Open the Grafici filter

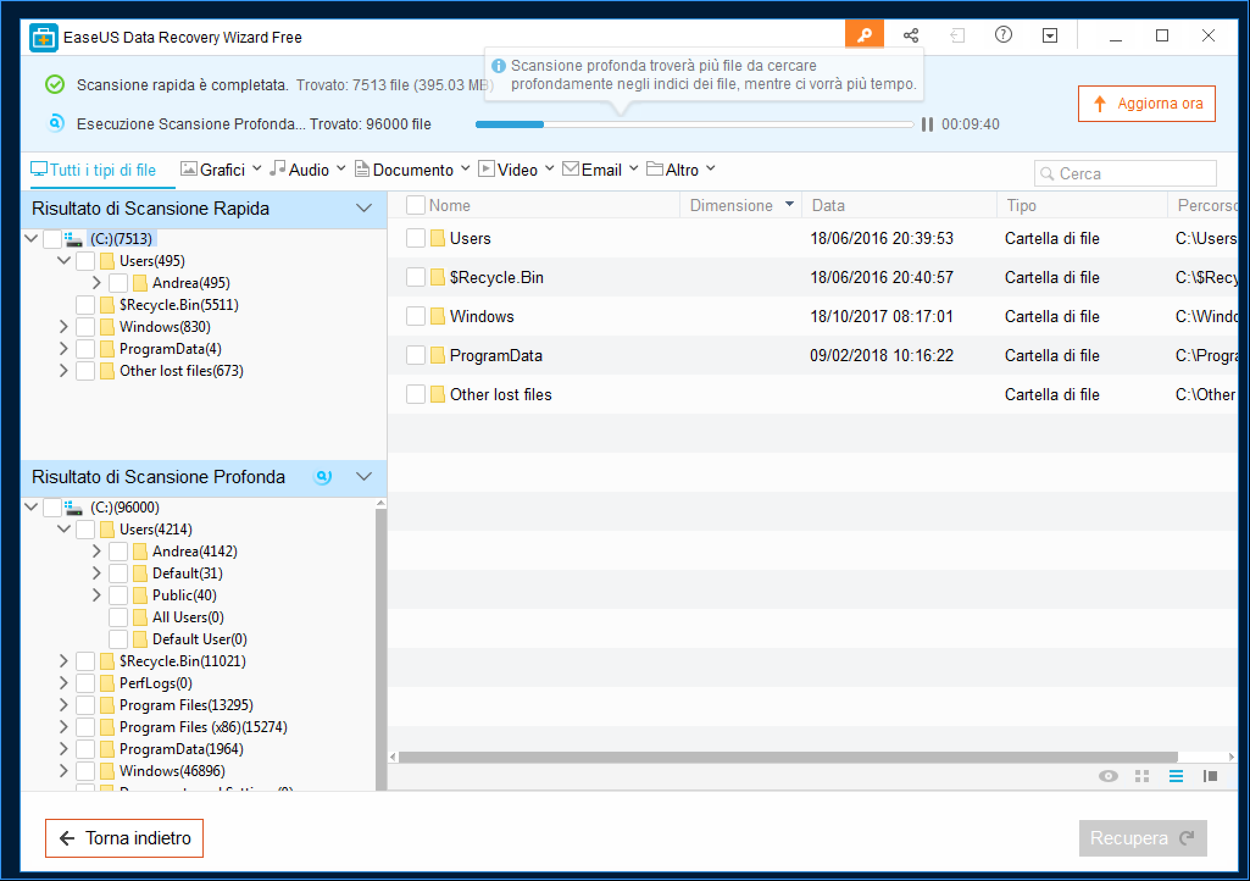pos(221,170)
